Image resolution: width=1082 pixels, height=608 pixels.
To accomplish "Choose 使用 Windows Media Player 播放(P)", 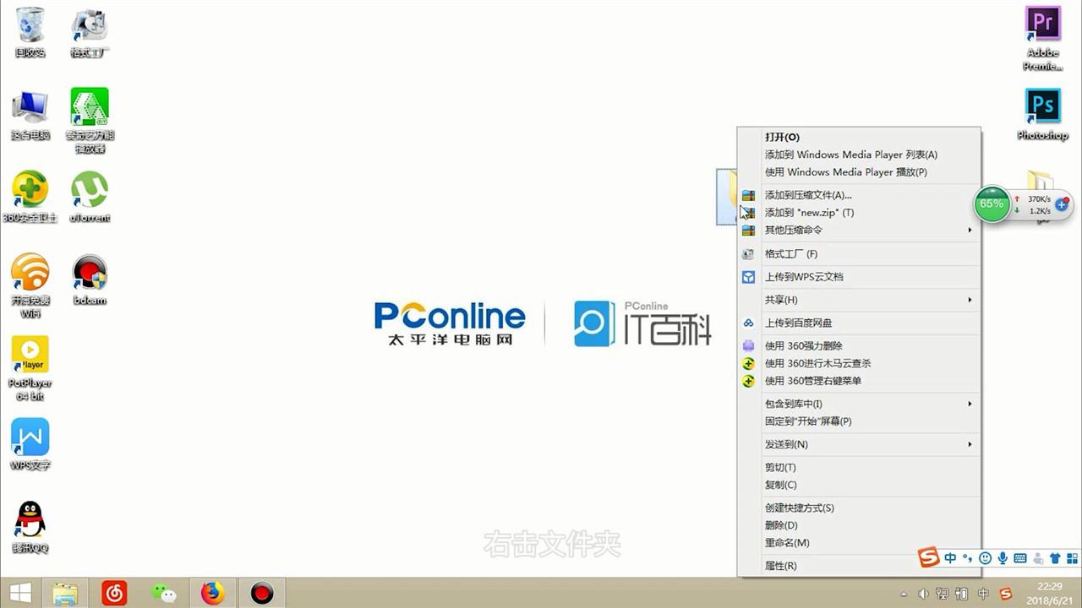I will [x=859, y=172].
